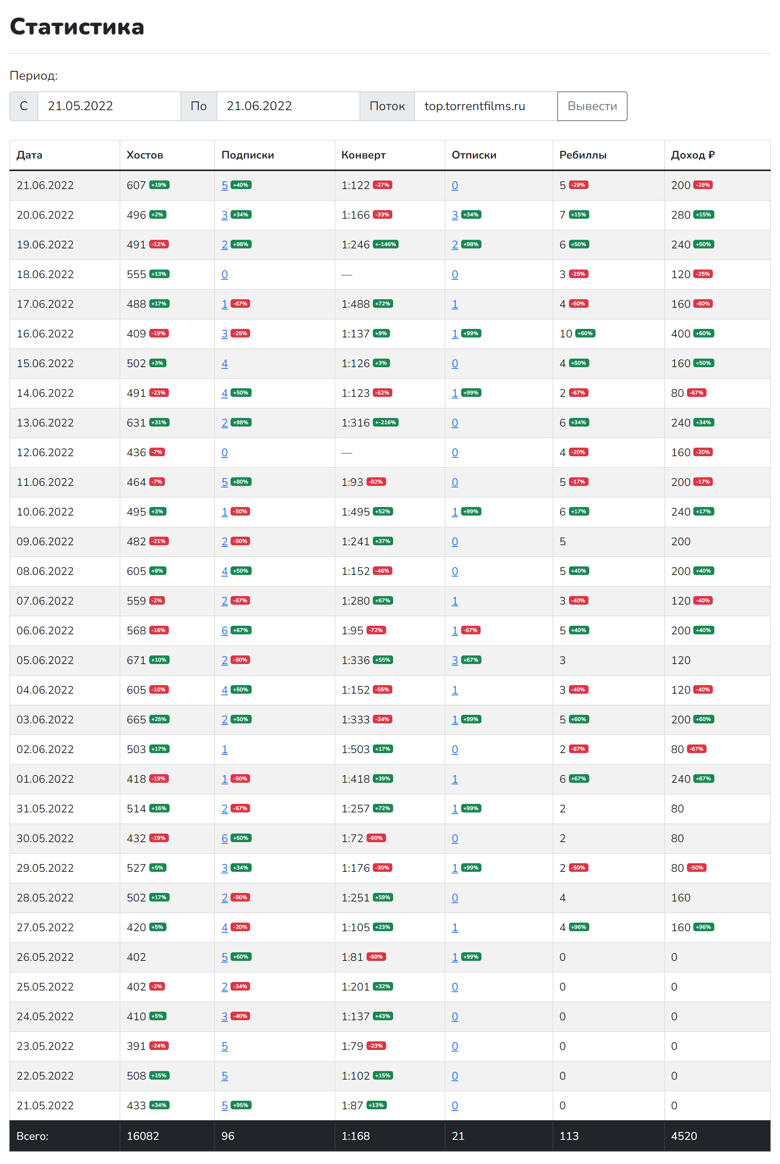Click the +-146% conversion badge on 19.06.2022

tap(385, 244)
